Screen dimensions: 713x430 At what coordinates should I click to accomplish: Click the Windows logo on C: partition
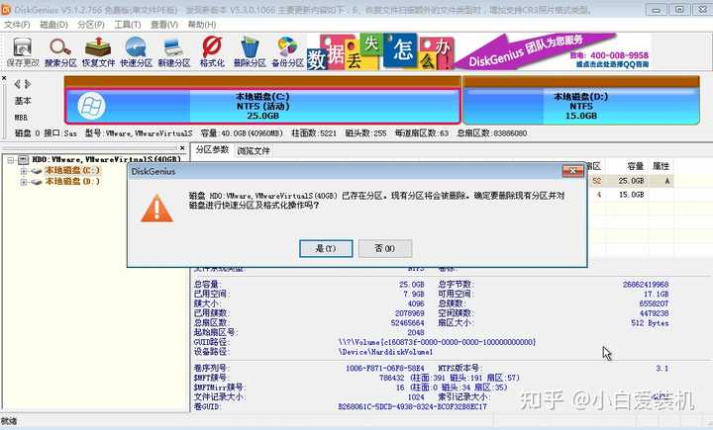coord(91,106)
